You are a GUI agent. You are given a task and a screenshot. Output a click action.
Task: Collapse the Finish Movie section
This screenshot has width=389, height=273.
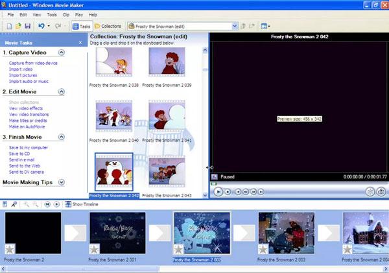tap(62, 137)
